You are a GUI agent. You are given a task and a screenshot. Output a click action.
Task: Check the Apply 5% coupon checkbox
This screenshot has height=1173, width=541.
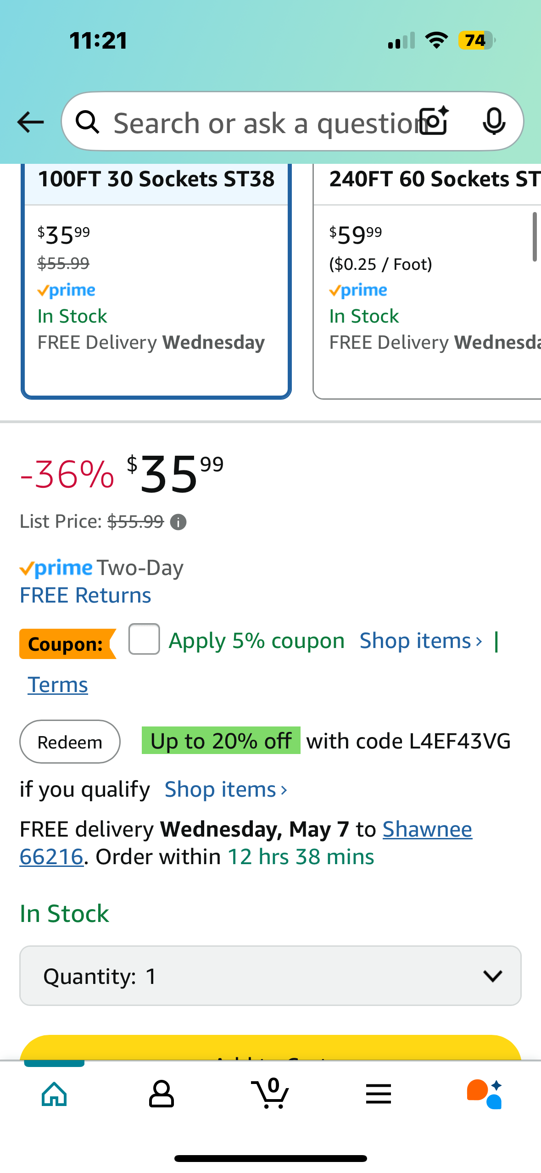click(x=144, y=639)
